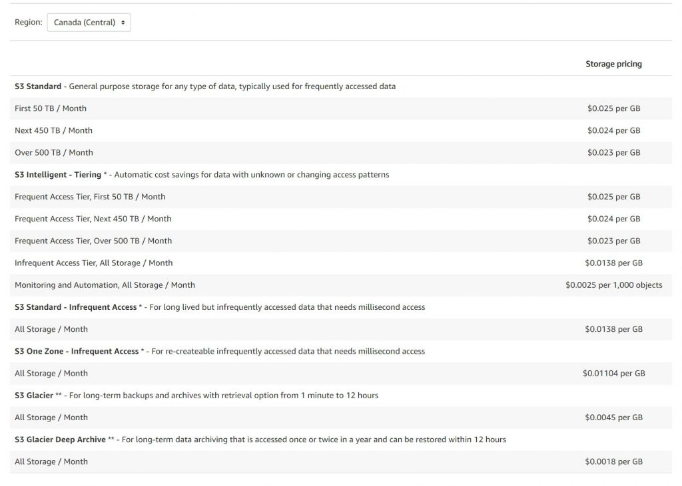Click the "S3 Standard - General purpose storage" heading

[x=205, y=86]
